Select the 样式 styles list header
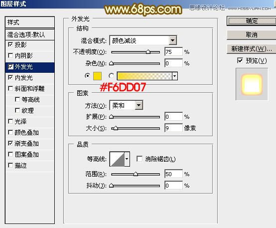The height and width of the screenshot is (228, 276). click(x=30, y=22)
